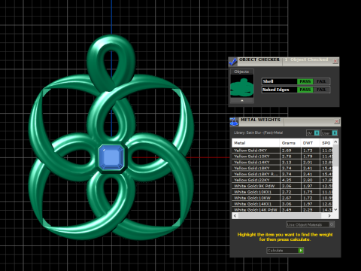This screenshot has width=361, height=271.
Task: Sort by the Grams column header
Action: pyautogui.click(x=290, y=143)
